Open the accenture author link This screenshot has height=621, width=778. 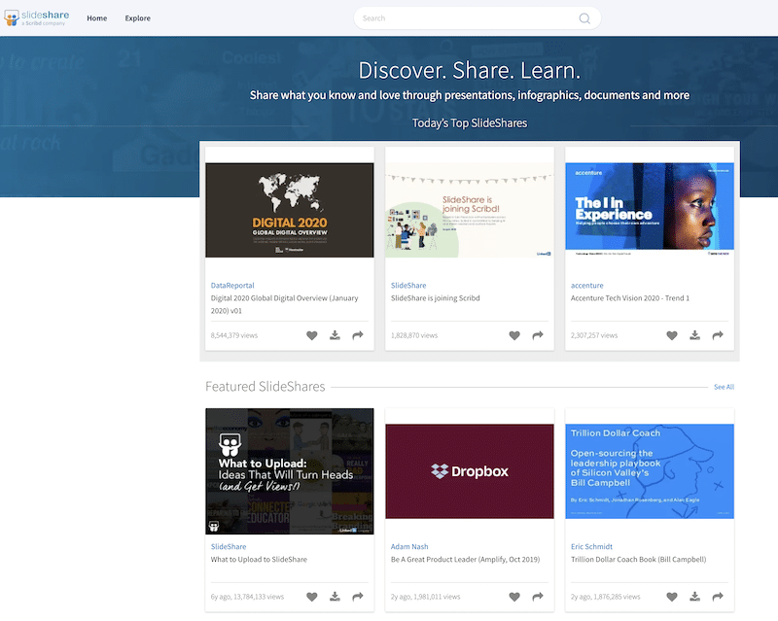tap(587, 285)
